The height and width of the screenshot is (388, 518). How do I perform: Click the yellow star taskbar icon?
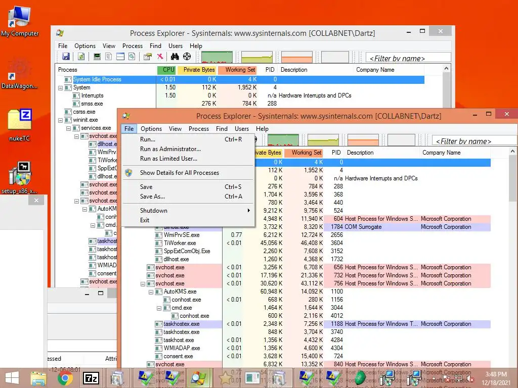tap(225, 378)
